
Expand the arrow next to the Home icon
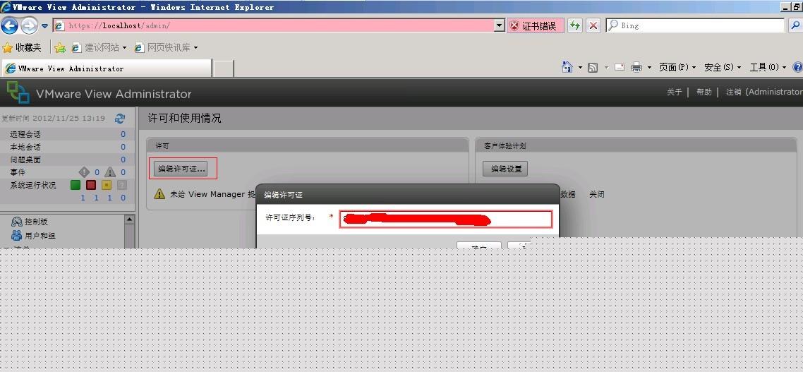(580, 67)
